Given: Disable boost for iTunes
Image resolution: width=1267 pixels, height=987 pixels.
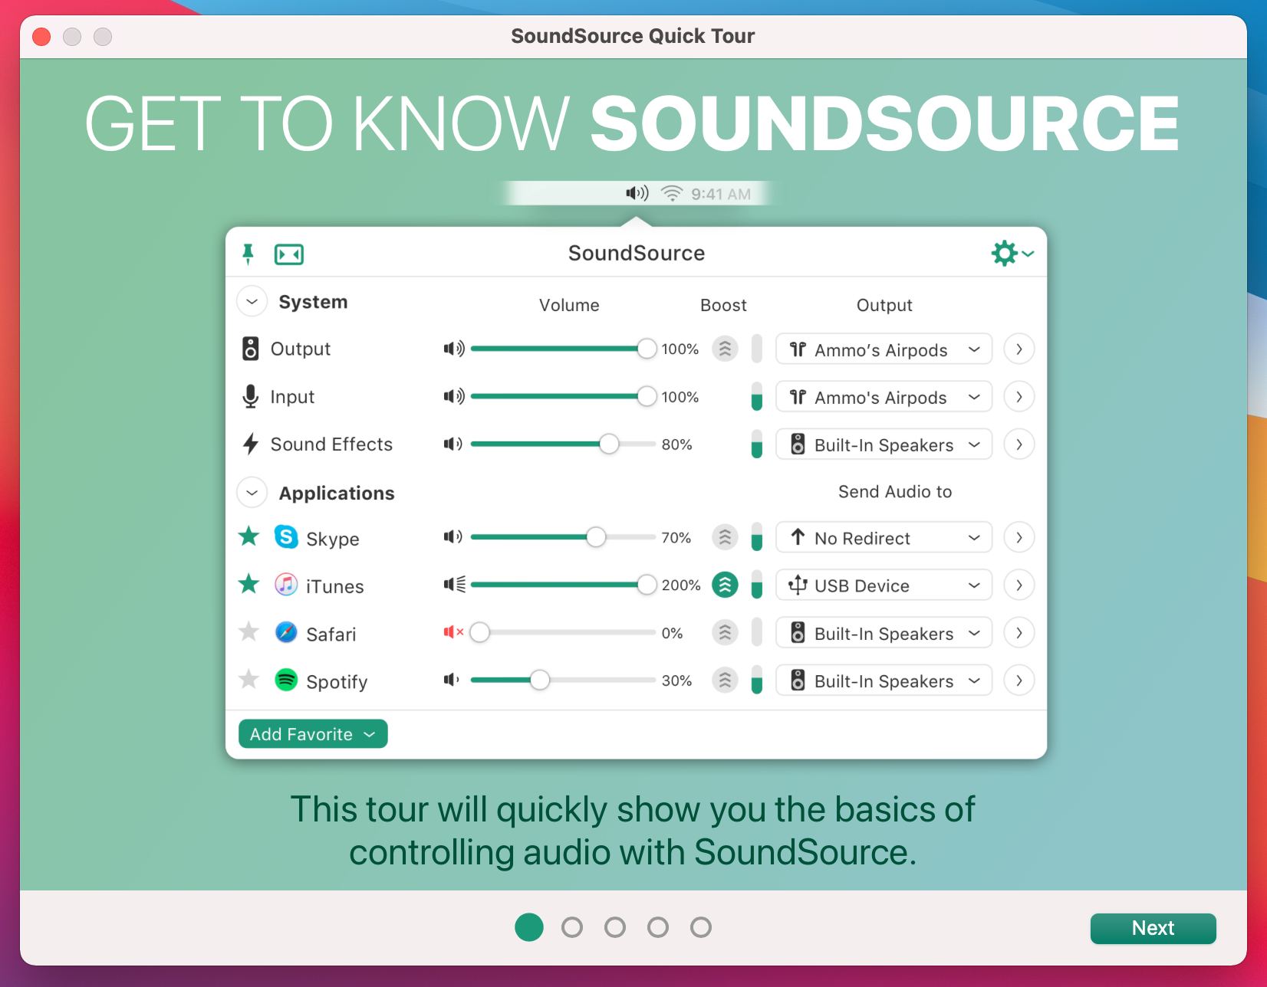Looking at the screenshot, I should tap(725, 585).
